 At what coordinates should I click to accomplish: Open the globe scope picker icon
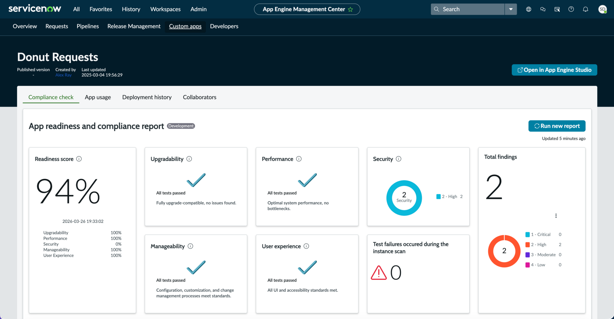pyautogui.click(x=529, y=9)
